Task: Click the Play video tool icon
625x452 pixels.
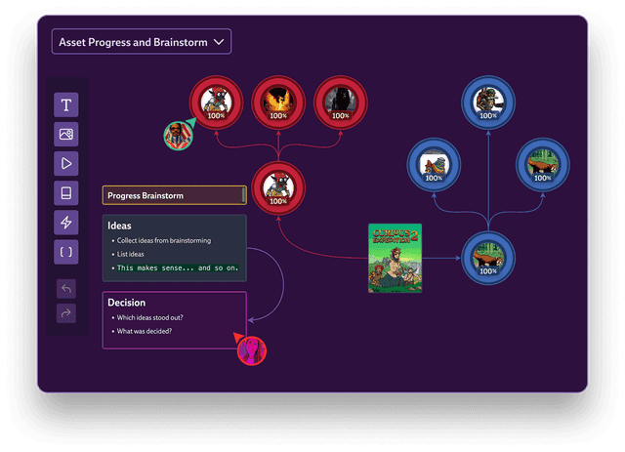Action: click(66, 164)
